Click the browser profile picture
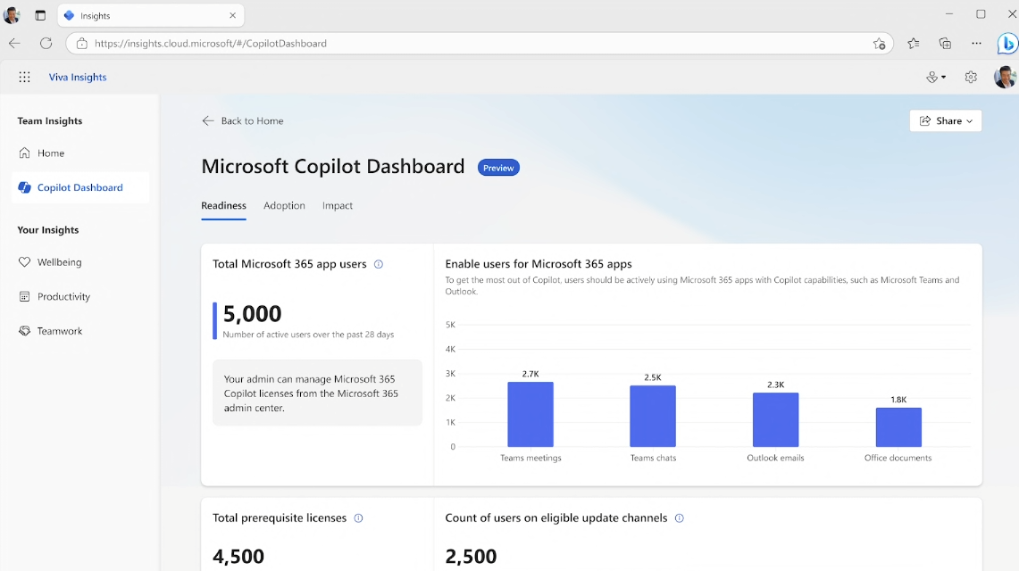This screenshot has height=571, width=1019. click(12, 15)
